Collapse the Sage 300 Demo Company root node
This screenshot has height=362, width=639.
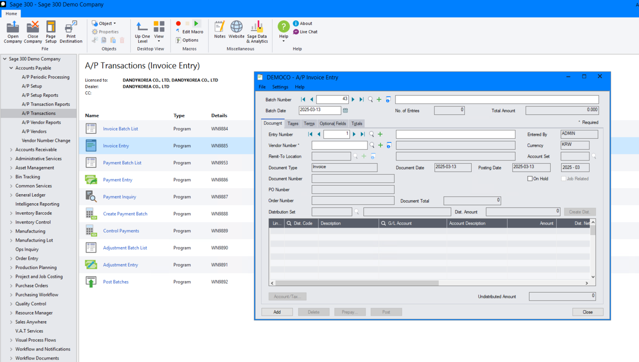pos(5,59)
